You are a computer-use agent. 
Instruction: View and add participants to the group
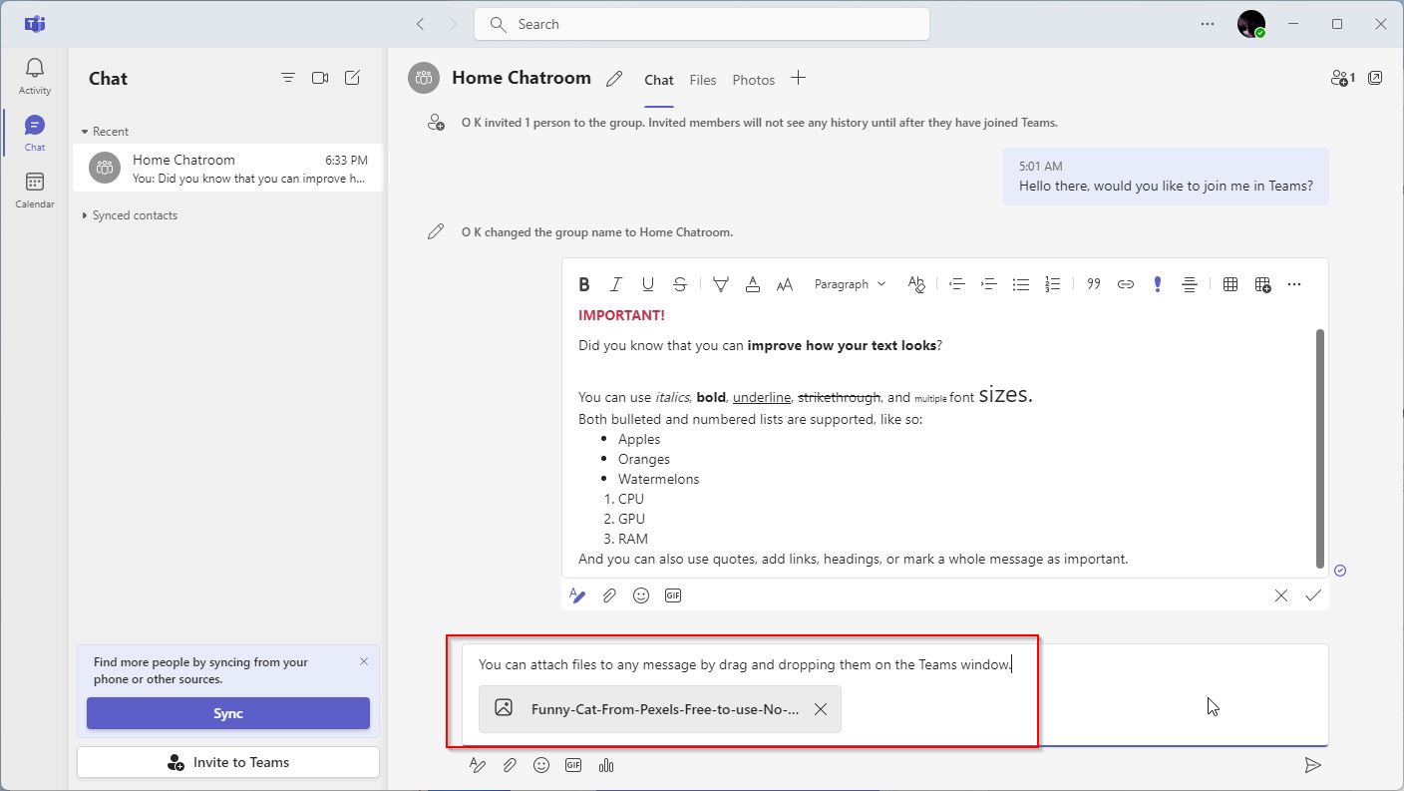pos(1342,78)
